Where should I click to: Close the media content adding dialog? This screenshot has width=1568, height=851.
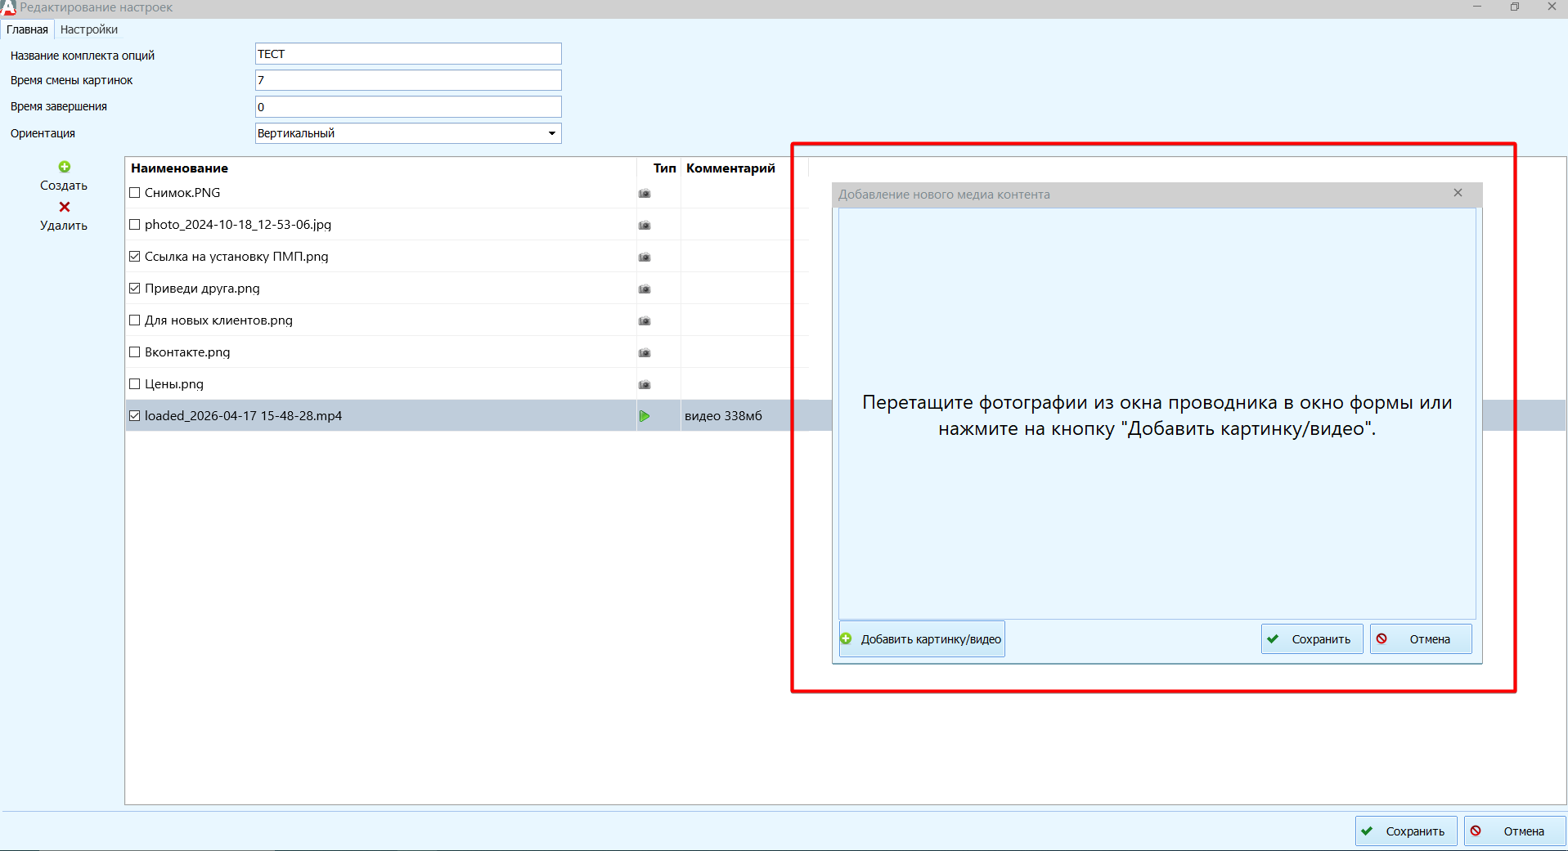pyautogui.click(x=1458, y=193)
